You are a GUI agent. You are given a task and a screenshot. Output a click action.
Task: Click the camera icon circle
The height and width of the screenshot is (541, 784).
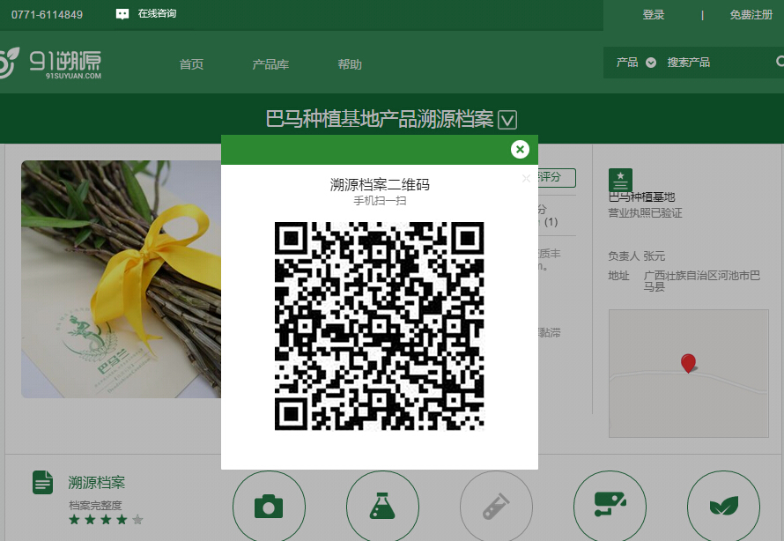click(x=269, y=507)
